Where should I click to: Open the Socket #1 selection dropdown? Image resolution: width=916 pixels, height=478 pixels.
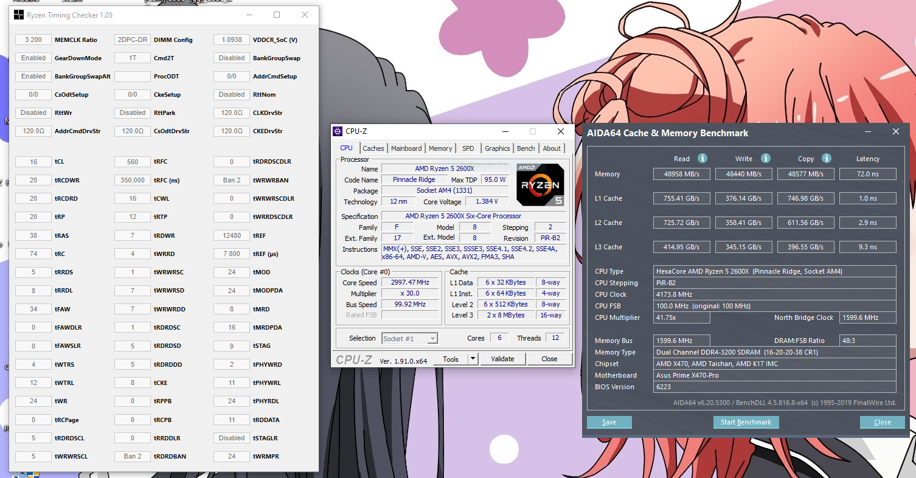click(x=409, y=338)
